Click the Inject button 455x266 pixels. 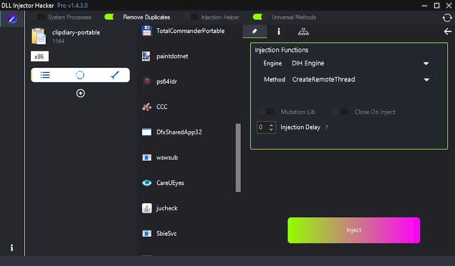pos(354,230)
